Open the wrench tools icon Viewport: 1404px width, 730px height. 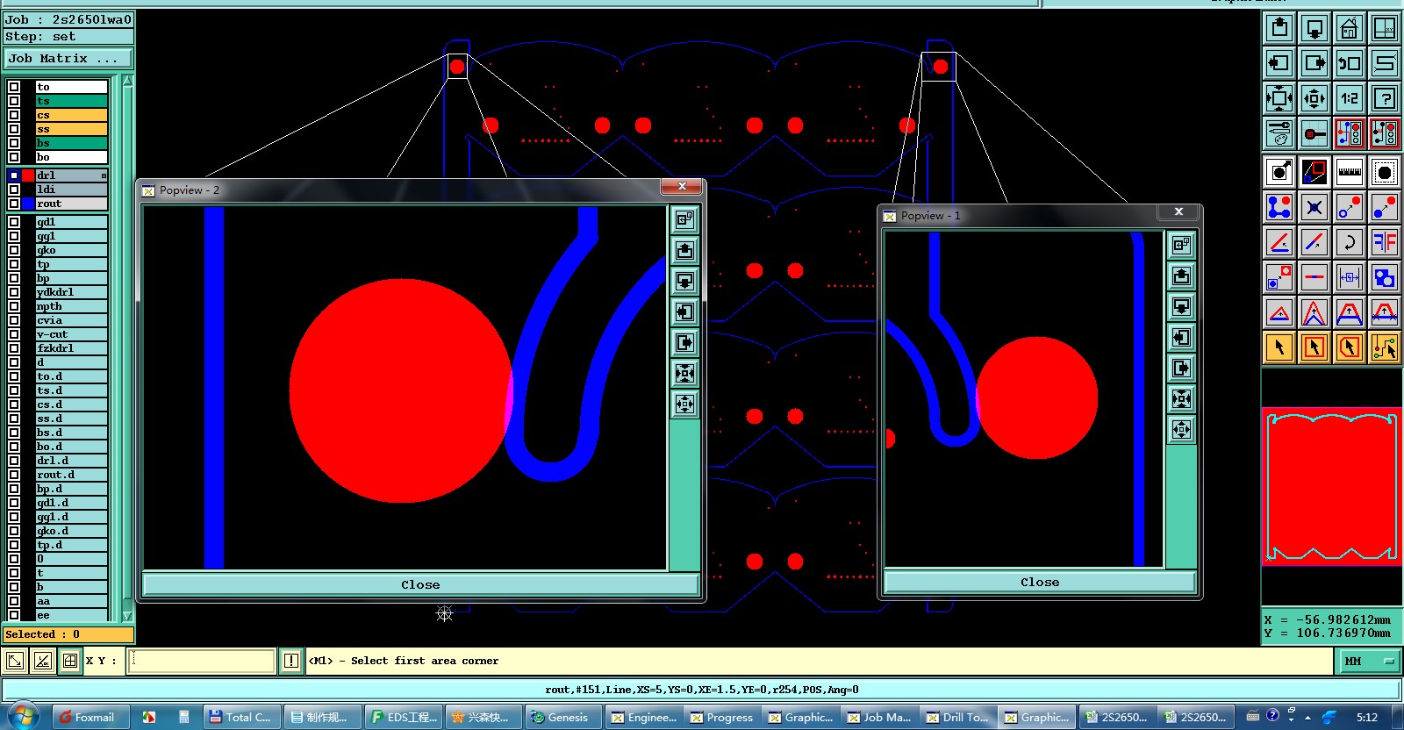(x=1279, y=133)
